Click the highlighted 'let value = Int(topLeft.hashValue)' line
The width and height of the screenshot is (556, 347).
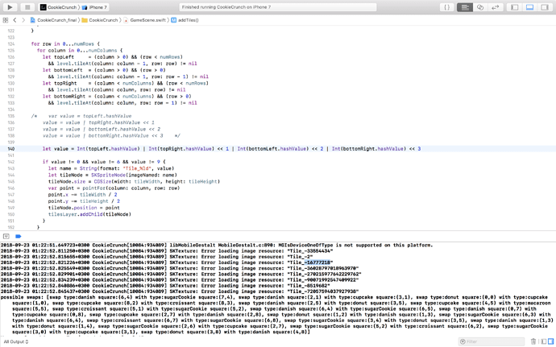[x=231, y=149]
